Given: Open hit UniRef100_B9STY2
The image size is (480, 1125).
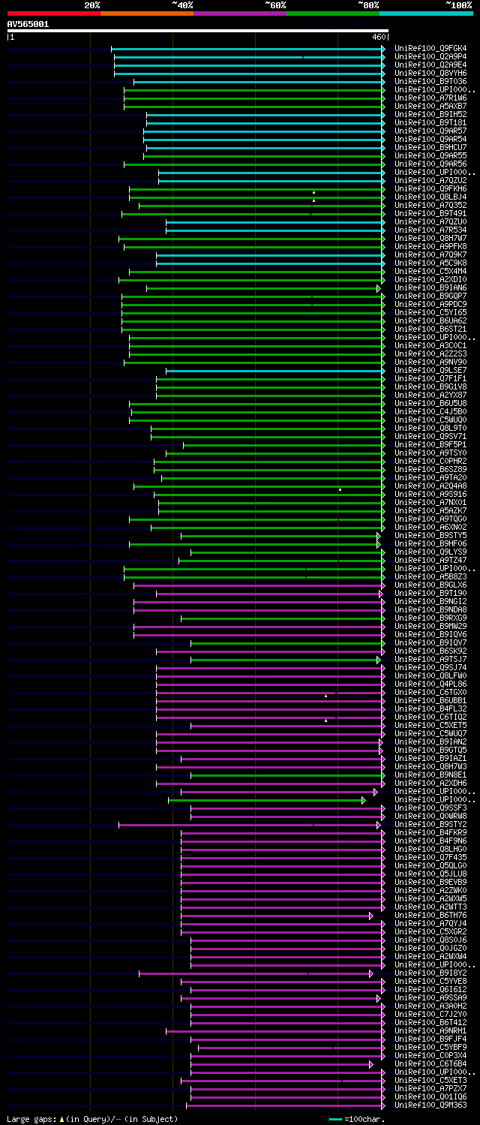Looking at the screenshot, I should (x=430, y=825).
